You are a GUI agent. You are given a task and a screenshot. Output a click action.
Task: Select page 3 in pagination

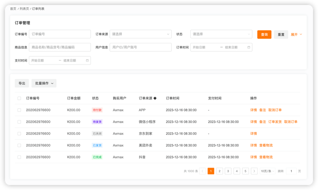click(228, 171)
